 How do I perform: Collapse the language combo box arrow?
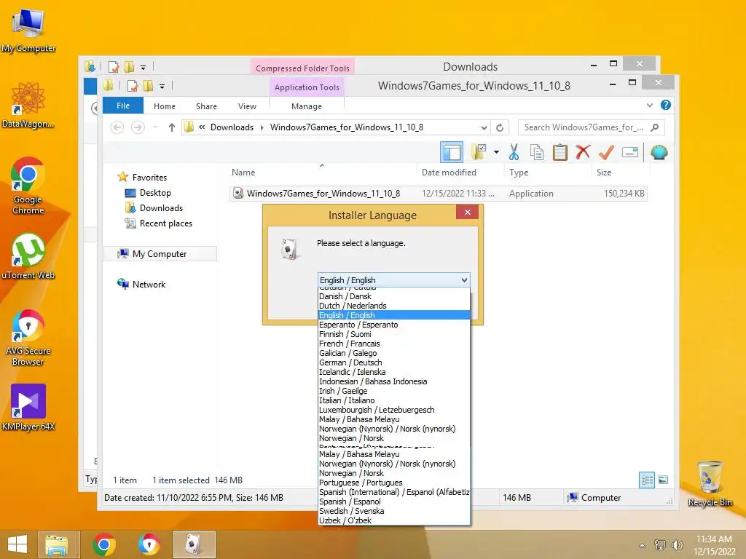pyautogui.click(x=464, y=280)
